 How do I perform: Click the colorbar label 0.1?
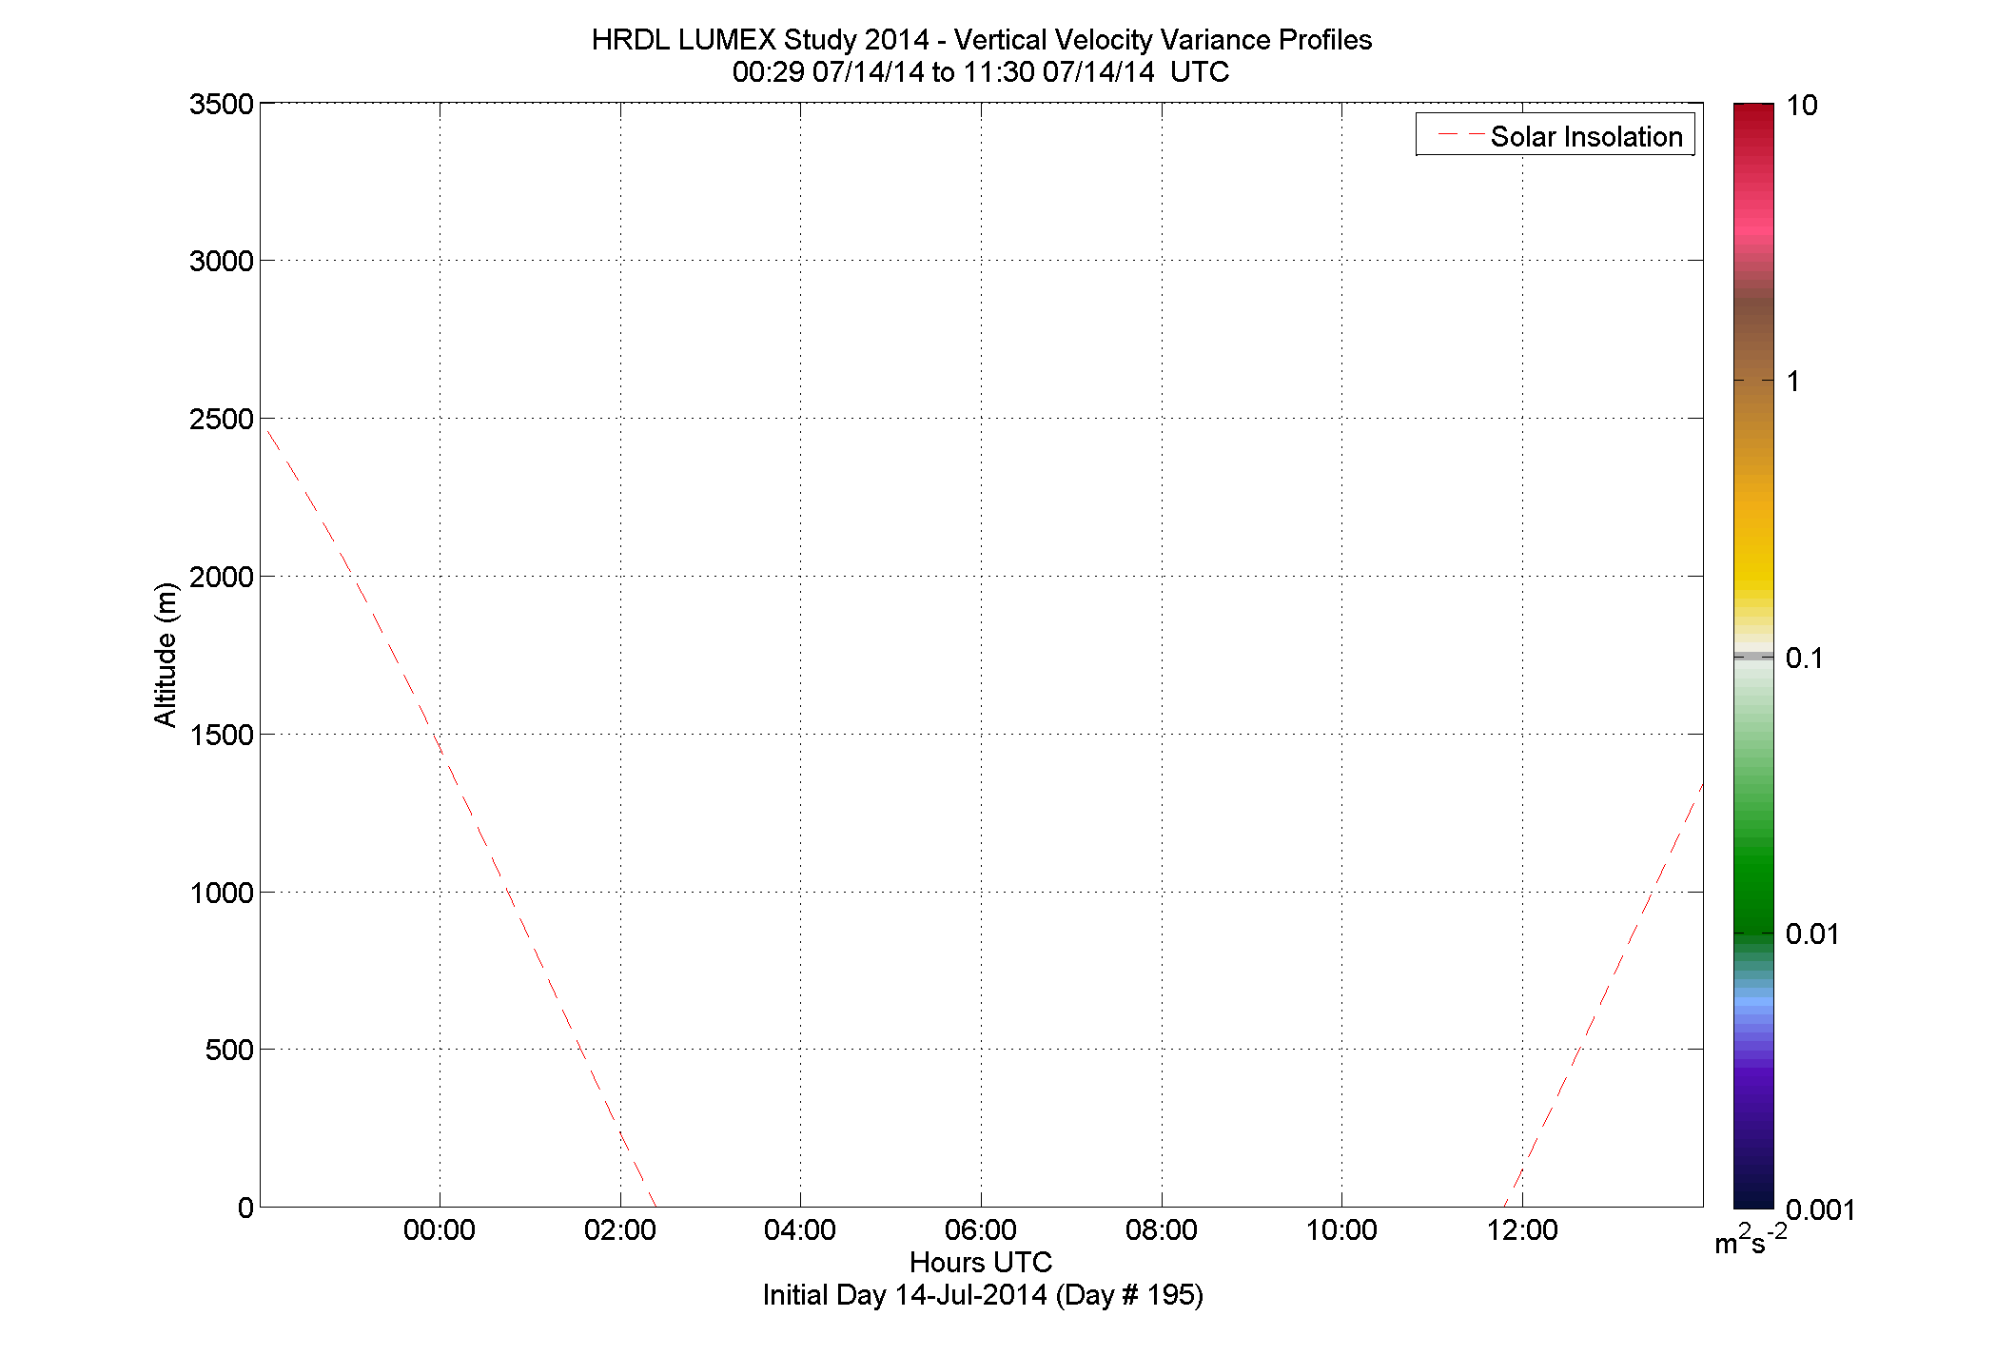click(x=1805, y=658)
